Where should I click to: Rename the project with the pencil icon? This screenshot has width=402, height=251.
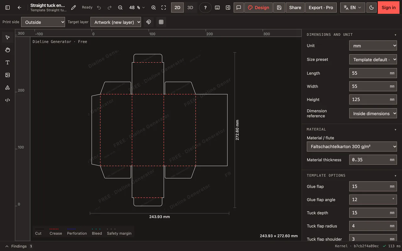coord(73,8)
